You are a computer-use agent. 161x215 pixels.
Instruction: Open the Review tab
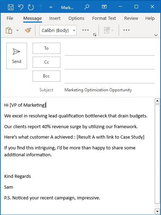[x=131, y=18]
